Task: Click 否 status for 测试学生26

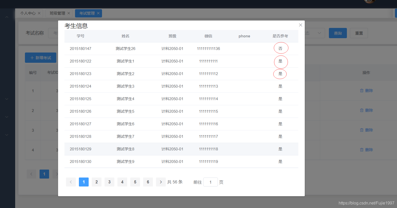Action: [280, 49]
